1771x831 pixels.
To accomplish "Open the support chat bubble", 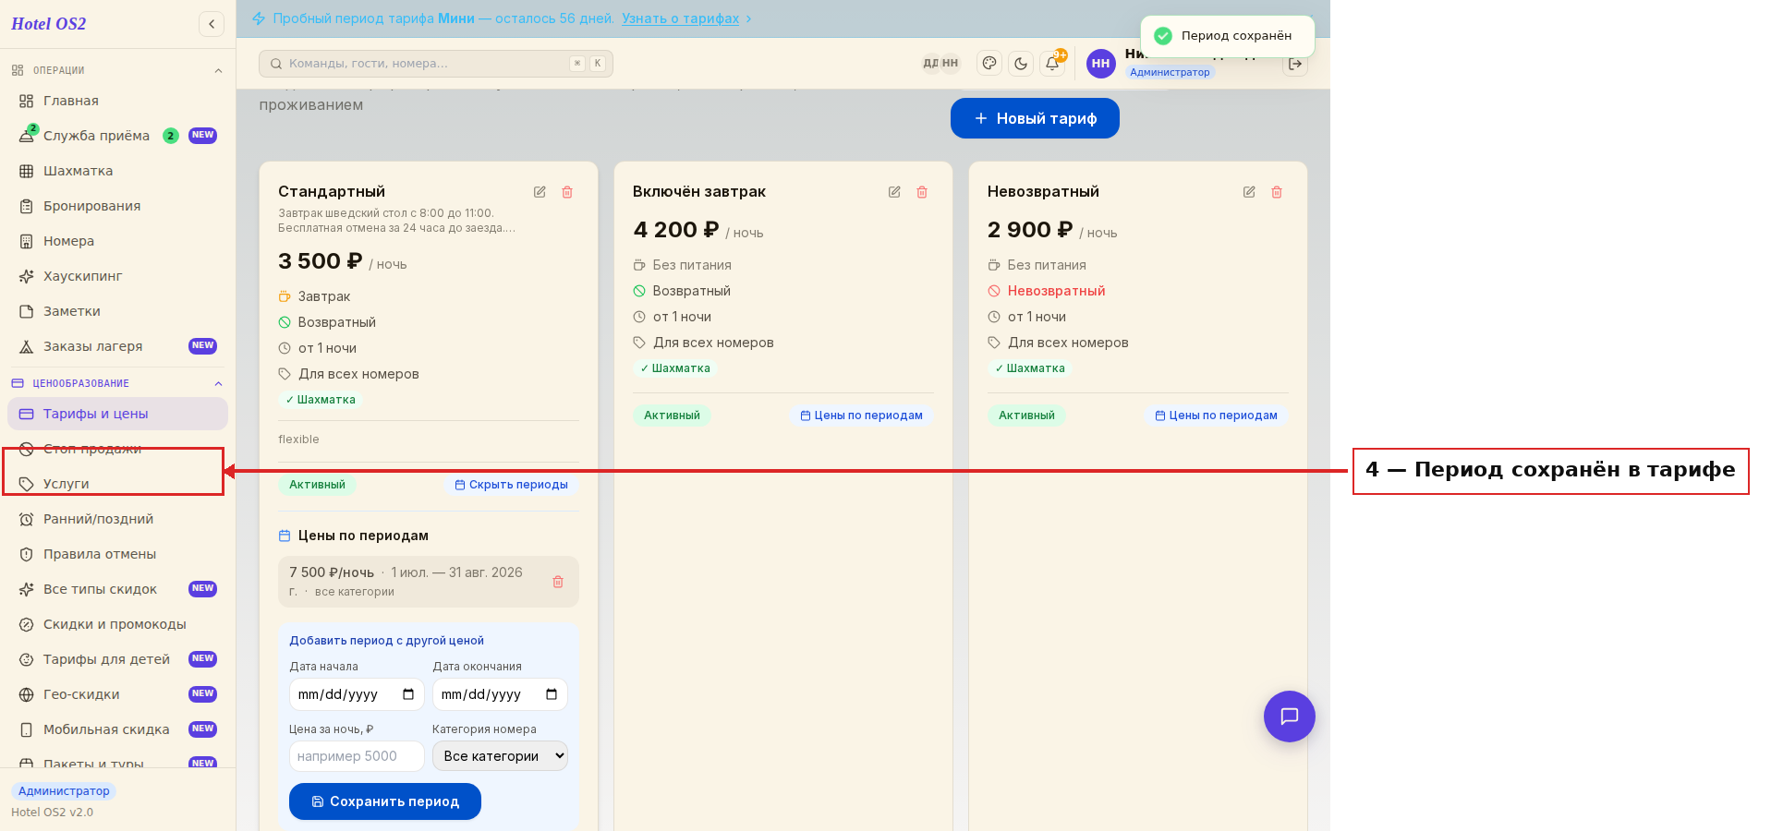I will point(1290,717).
